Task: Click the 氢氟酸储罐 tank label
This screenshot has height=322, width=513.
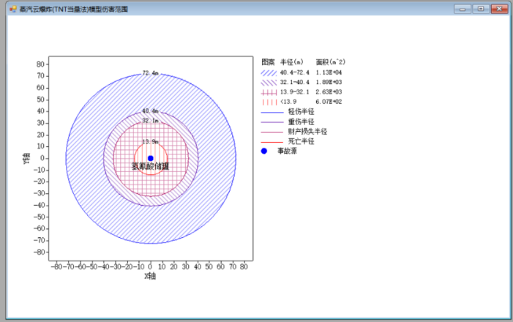Action: point(150,166)
